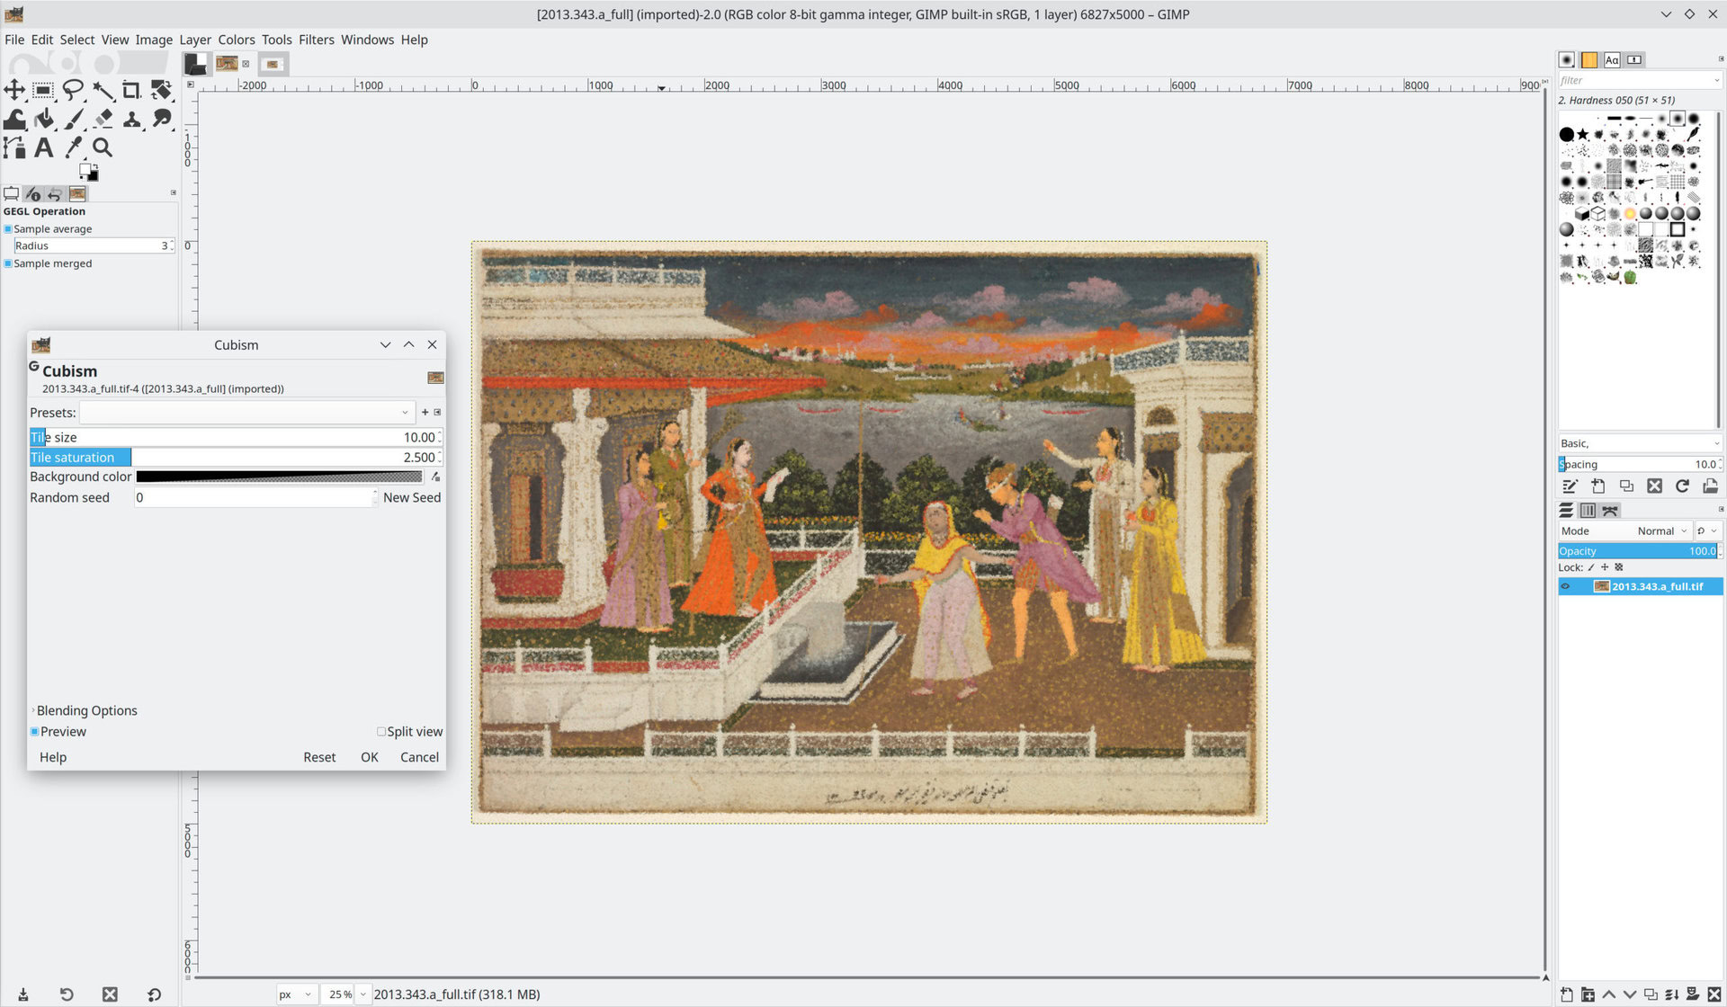Click the Tile saturation slider
1727x1007 pixels.
[x=234, y=457]
